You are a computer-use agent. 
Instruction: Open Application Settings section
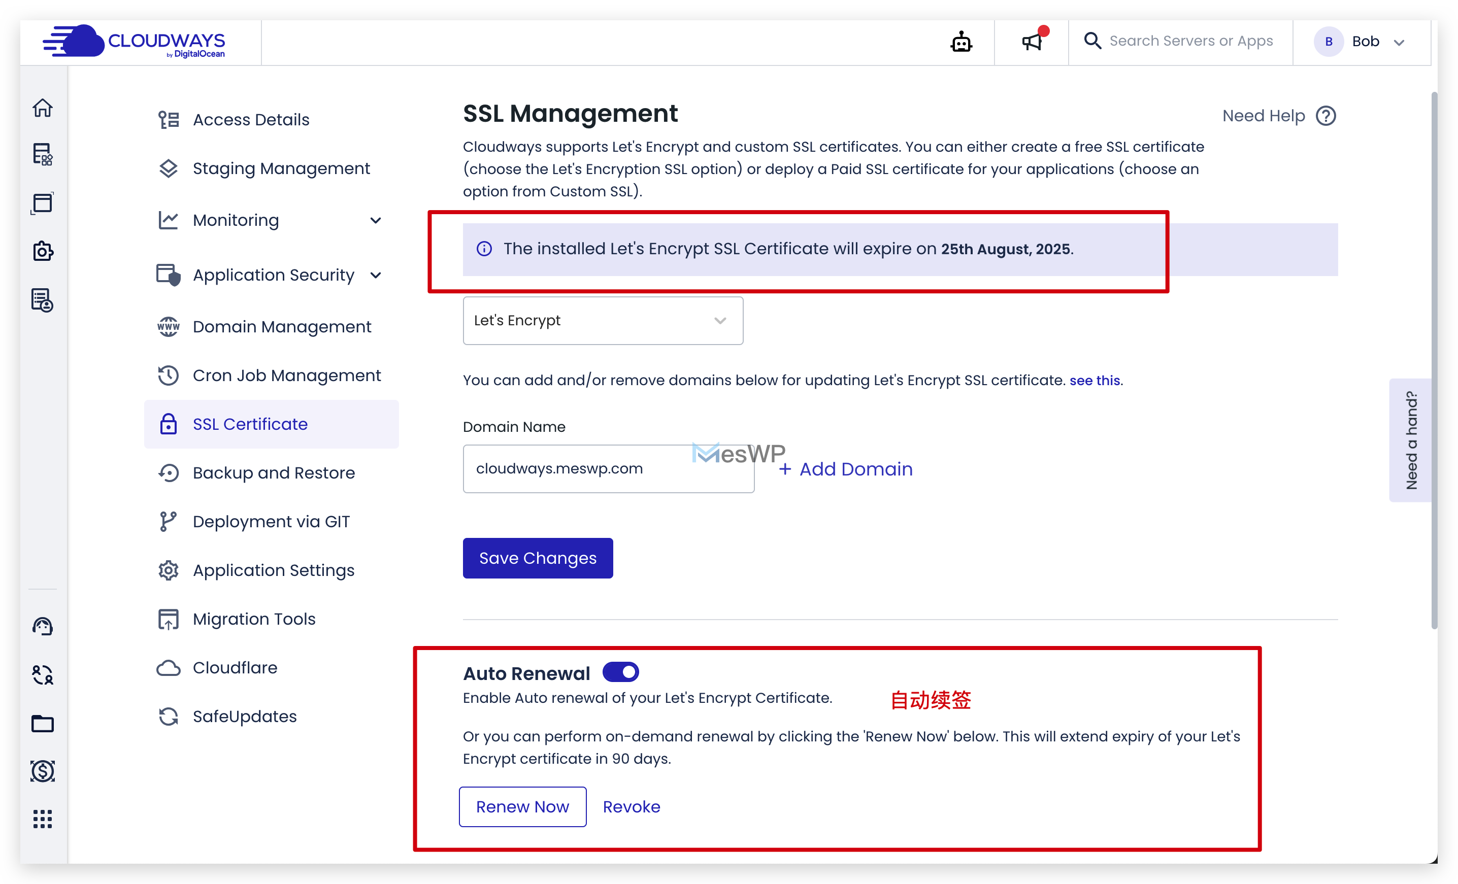point(272,570)
